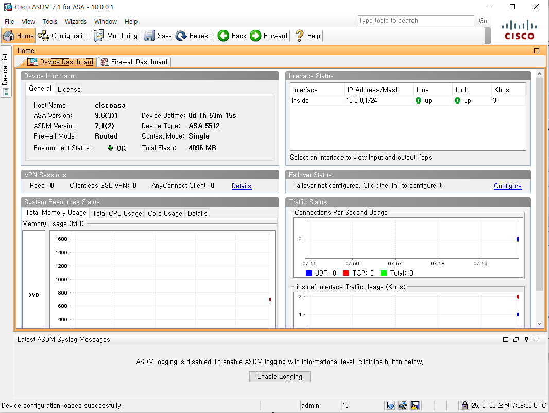This screenshot has height=413, width=549.
Task: Go to the Home view in toolbar
Action: (19, 36)
